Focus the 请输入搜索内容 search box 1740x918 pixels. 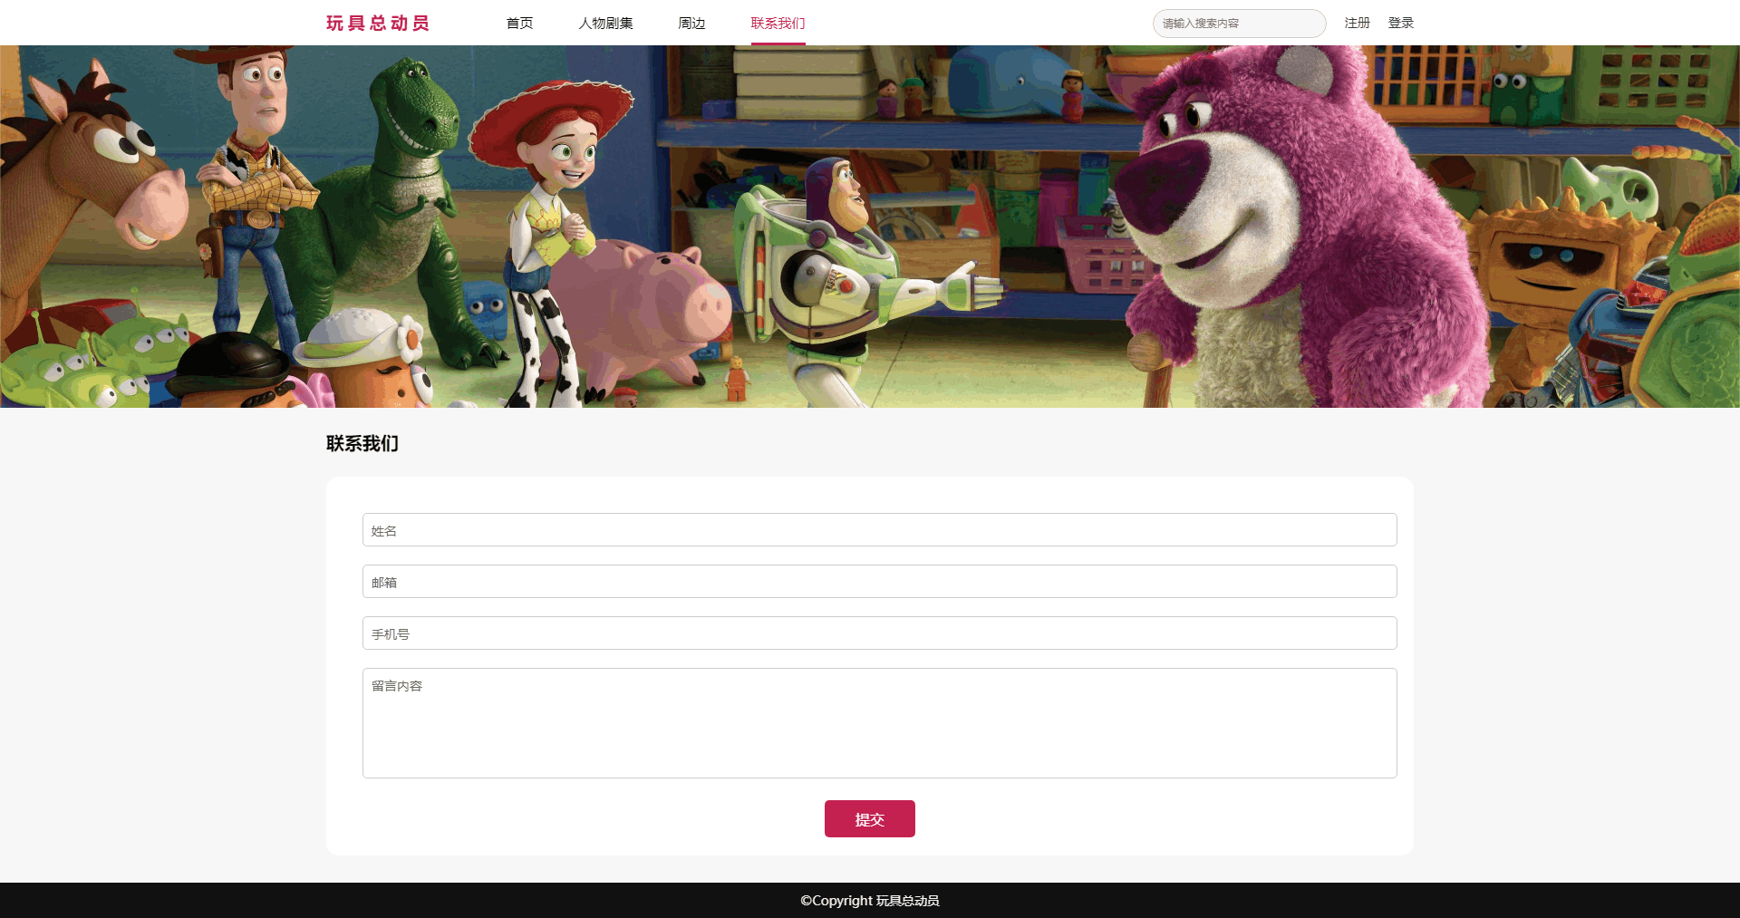pos(1239,24)
